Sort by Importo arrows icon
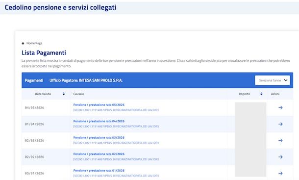 261,94
